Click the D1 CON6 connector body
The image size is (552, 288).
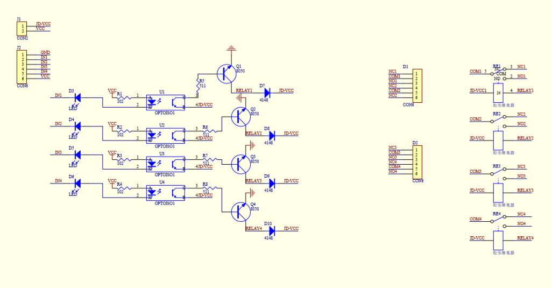click(x=417, y=86)
